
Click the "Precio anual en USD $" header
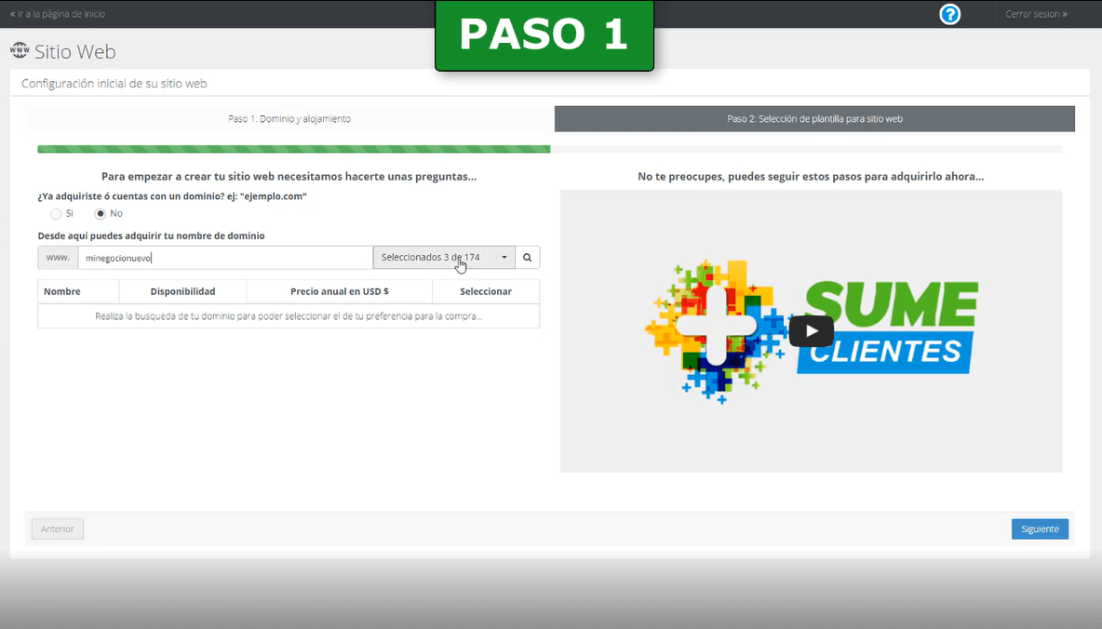pos(340,291)
